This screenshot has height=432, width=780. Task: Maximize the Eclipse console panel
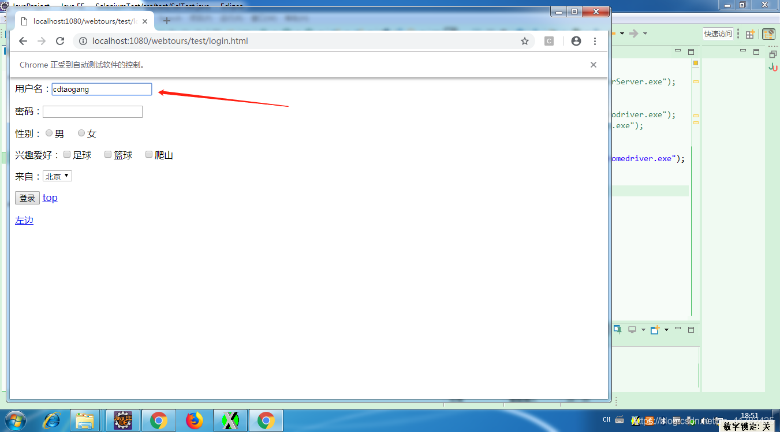coord(691,329)
